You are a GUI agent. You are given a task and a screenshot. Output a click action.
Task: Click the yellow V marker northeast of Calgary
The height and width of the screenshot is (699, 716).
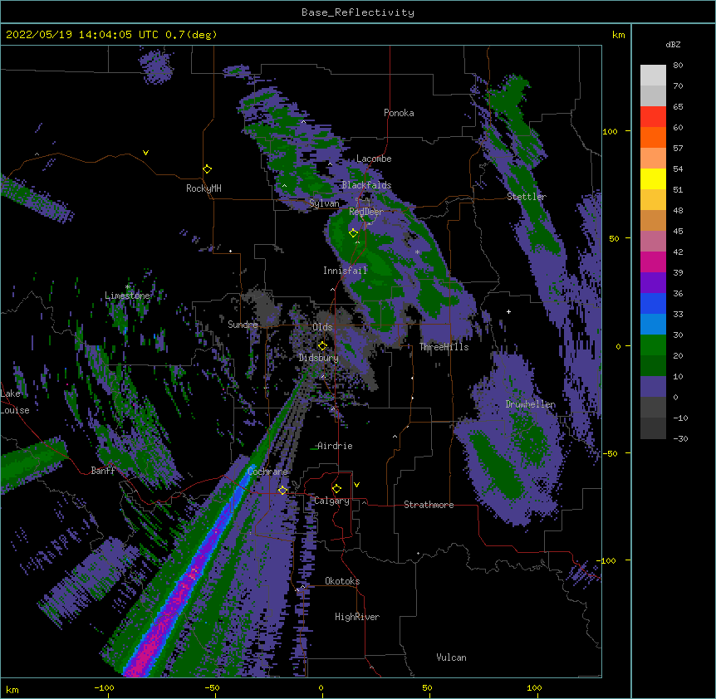click(x=356, y=485)
